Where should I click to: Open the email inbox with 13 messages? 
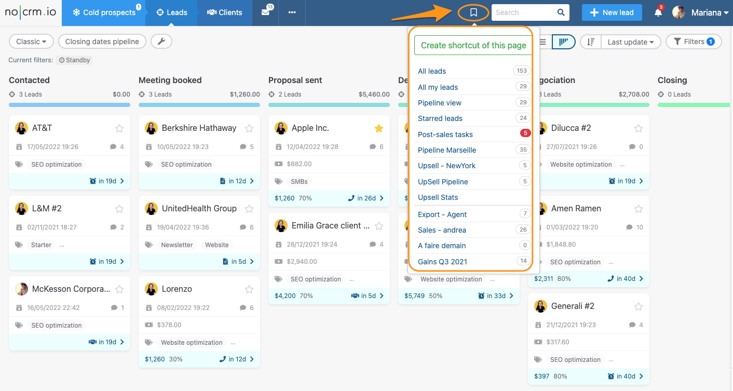click(266, 12)
